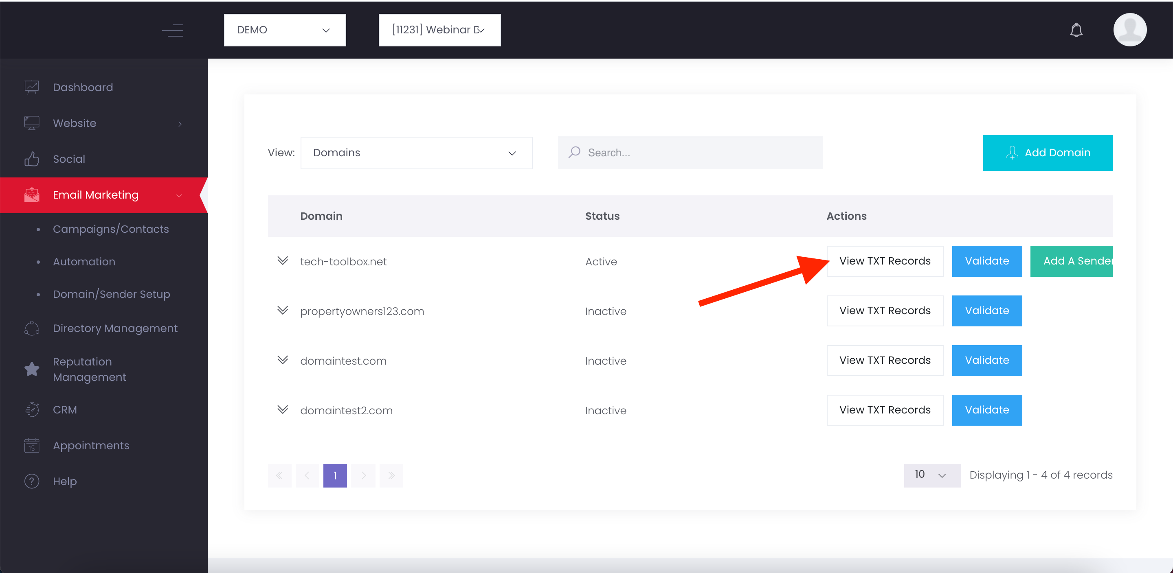The width and height of the screenshot is (1173, 573).
Task: Click the Status column header
Action: 602,216
